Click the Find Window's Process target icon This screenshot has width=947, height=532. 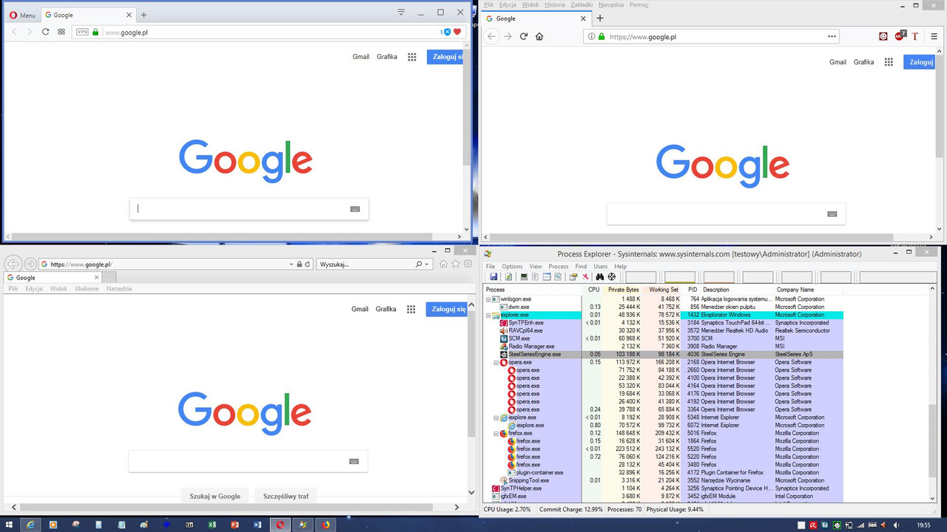pyautogui.click(x=612, y=277)
